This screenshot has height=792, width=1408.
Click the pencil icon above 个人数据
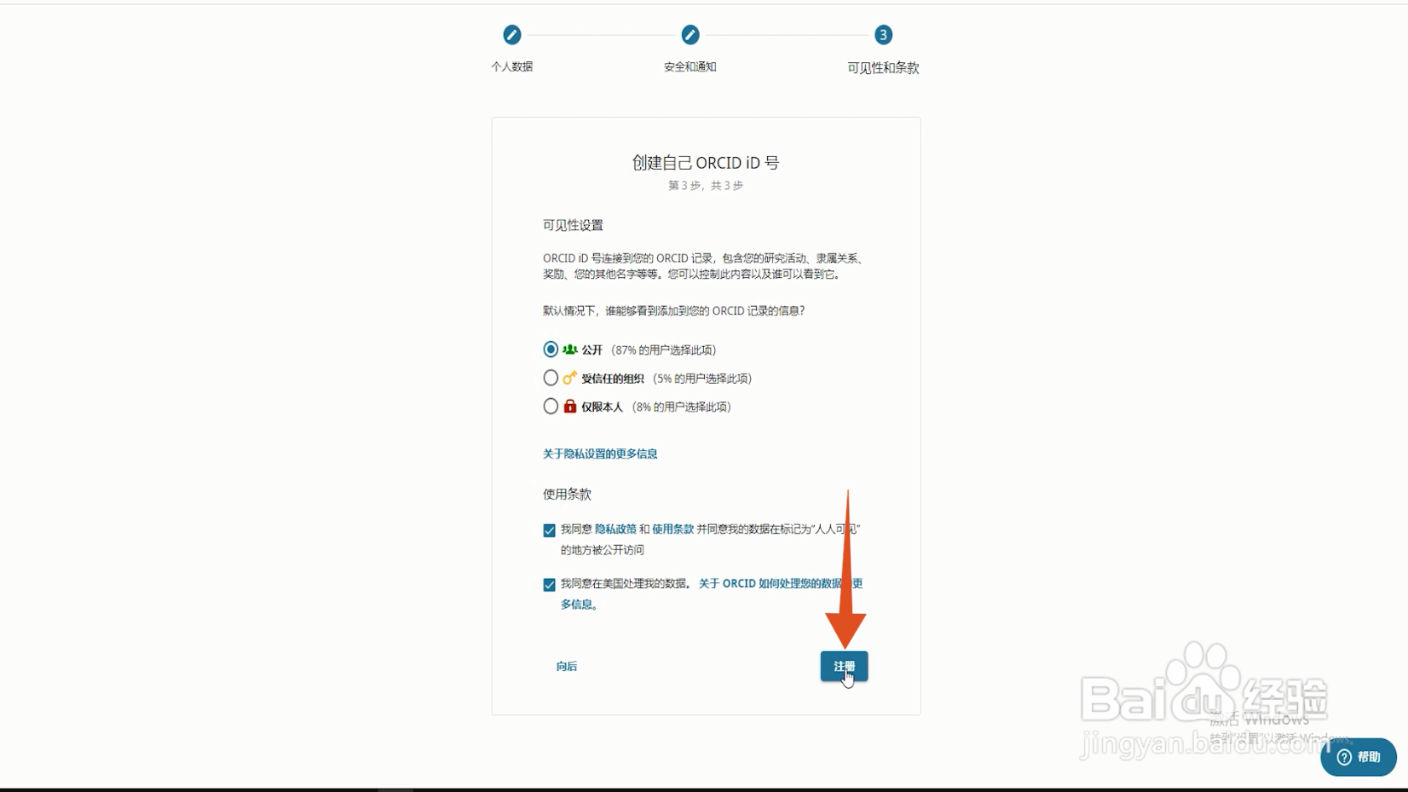point(512,36)
